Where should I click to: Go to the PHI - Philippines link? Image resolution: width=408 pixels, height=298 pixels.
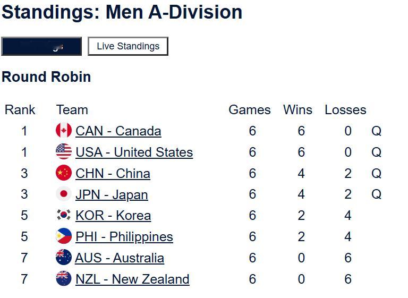tap(124, 237)
